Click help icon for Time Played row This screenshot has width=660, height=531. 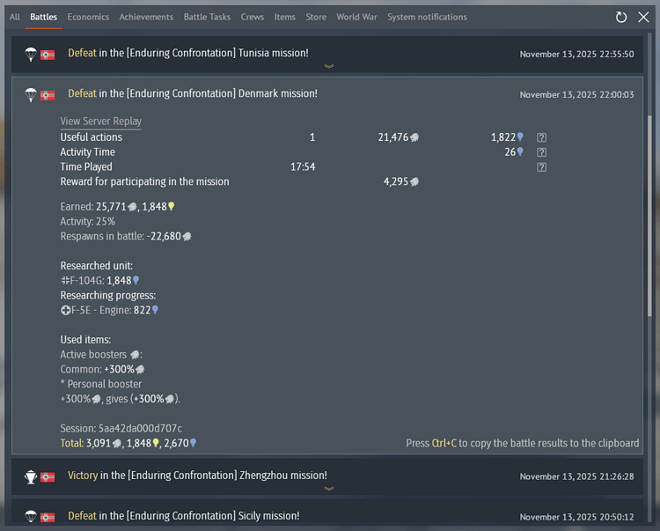click(542, 167)
